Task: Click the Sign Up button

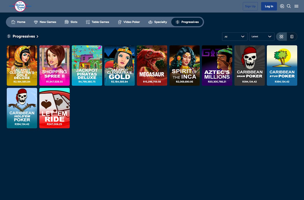Action: tap(250, 6)
